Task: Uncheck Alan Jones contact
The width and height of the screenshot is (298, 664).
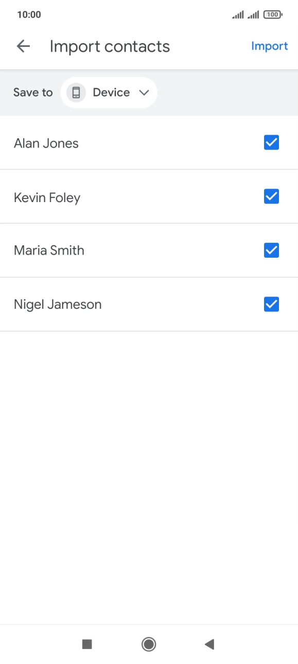Action: click(x=271, y=142)
